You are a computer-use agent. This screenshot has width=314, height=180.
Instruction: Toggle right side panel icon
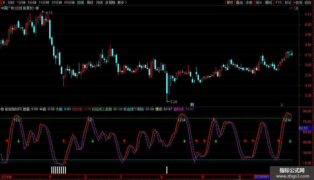296,8
